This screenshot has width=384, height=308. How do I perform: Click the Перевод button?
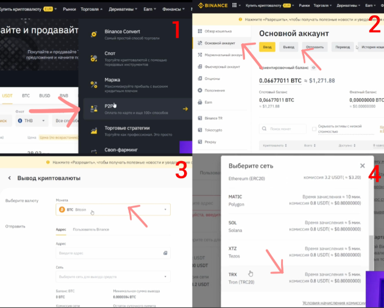click(x=343, y=47)
